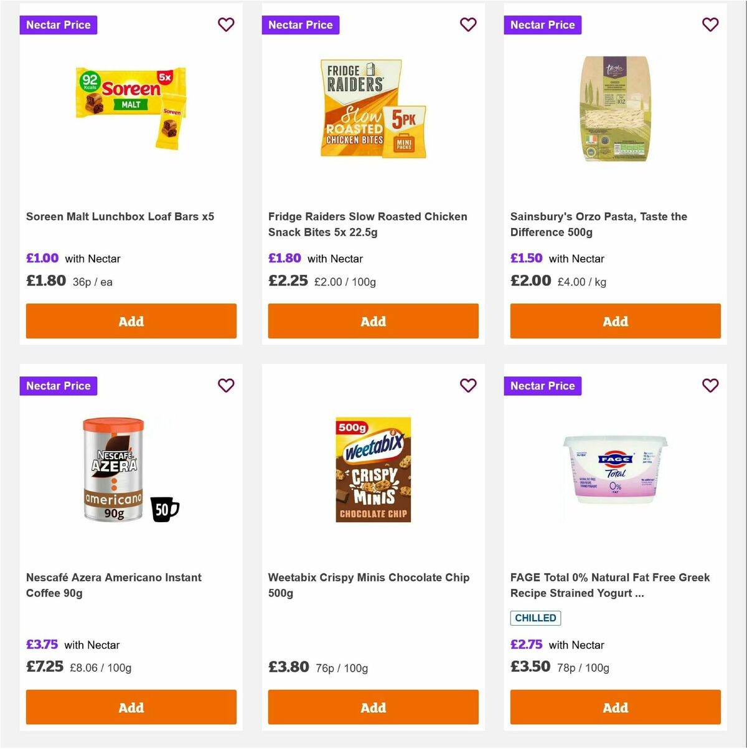Click the Nectar Price badge on Soreen
The width and height of the screenshot is (747, 749).
click(58, 25)
